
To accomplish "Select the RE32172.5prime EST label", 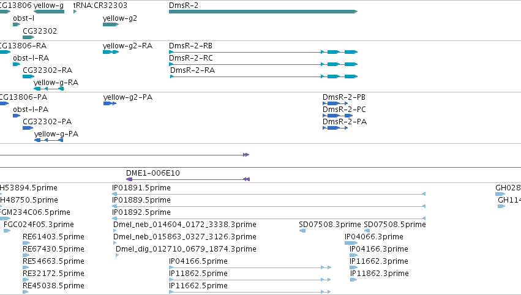I will coord(53,274).
